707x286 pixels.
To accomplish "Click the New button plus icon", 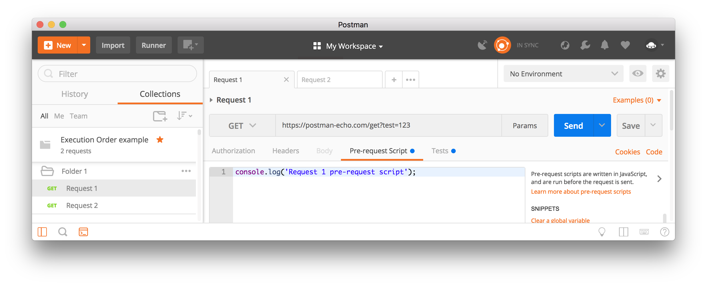I will point(48,45).
